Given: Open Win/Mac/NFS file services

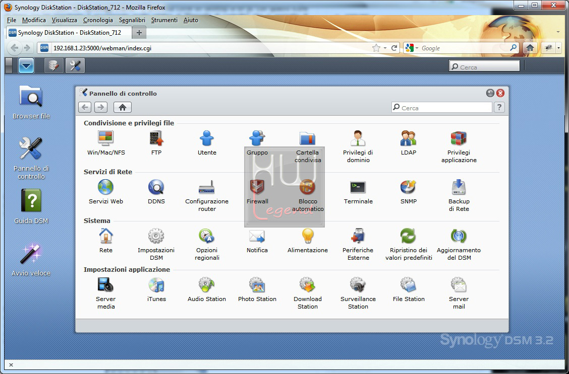Looking at the screenshot, I should [106, 142].
